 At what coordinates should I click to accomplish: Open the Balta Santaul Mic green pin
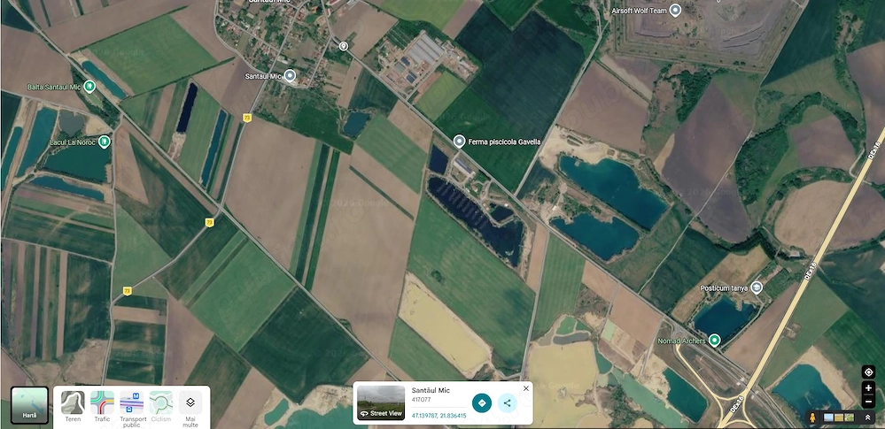[x=89, y=87]
